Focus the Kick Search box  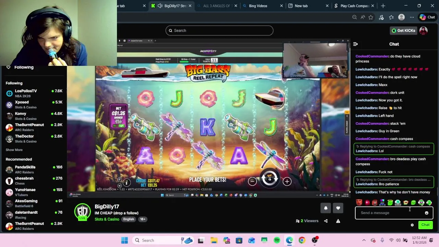pyautogui.click(x=219, y=31)
